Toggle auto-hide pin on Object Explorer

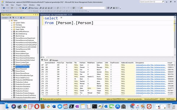(36, 15)
